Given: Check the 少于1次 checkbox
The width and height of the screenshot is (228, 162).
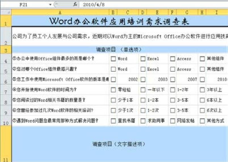Looking at the screenshot, I should (113, 110).
